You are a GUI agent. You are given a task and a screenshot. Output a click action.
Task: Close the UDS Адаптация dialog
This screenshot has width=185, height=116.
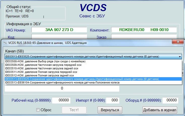tap(178, 42)
